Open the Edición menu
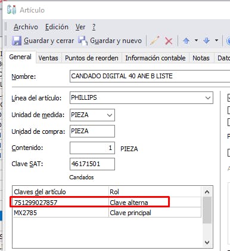 [57, 27]
